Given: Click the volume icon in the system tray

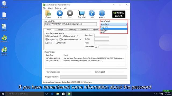Looking at the screenshot, I should point(160,94).
